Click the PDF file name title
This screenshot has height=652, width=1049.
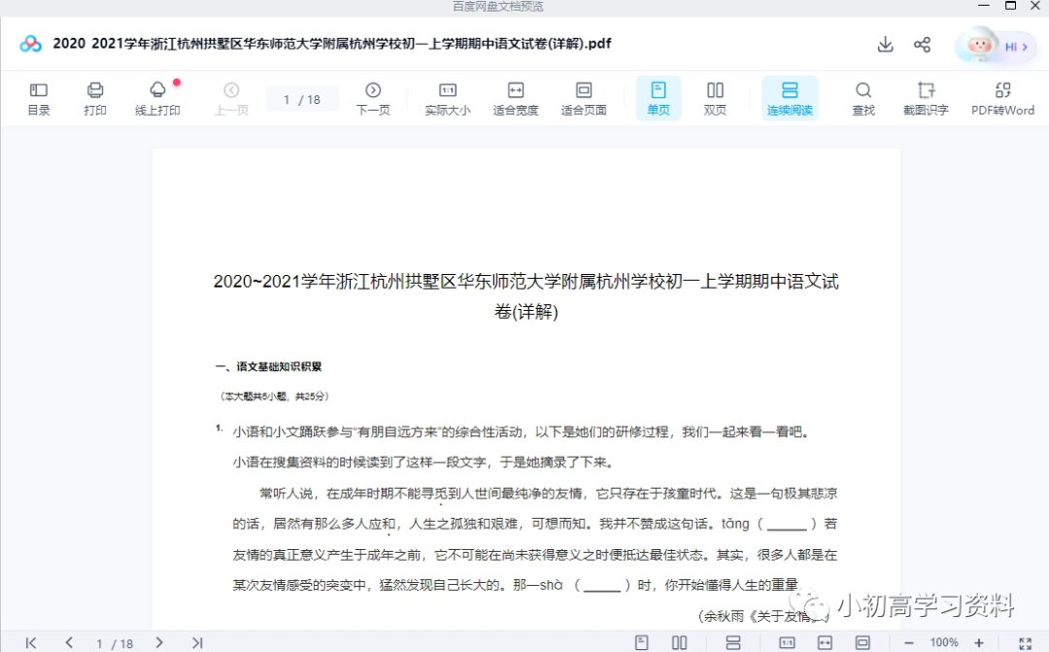pyautogui.click(x=332, y=44)
